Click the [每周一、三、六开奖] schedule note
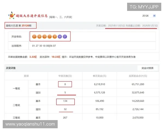This screenshot has height=131, width=164. [x=61, y=17]
